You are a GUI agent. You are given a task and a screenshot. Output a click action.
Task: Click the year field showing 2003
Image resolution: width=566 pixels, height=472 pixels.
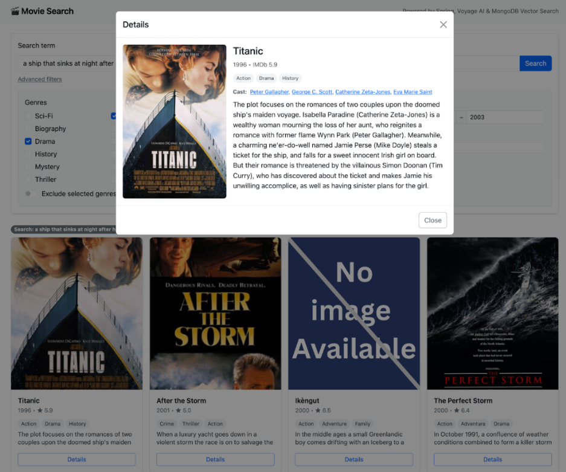coord(504,117)
